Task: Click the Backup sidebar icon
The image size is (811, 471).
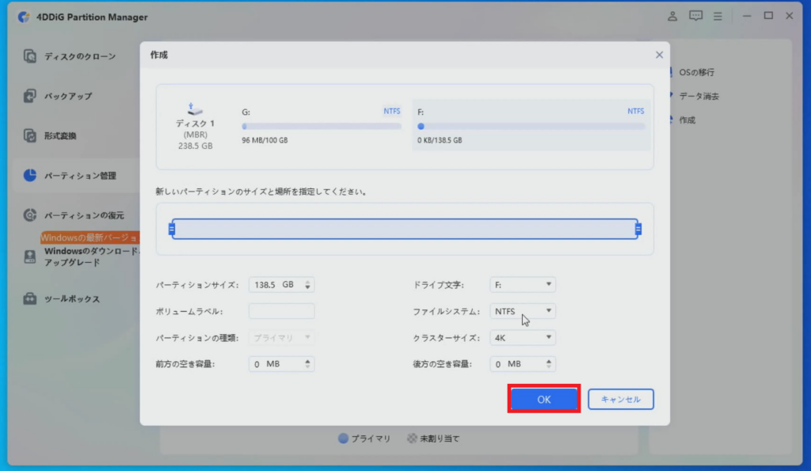Action: (x=30, y=96)
